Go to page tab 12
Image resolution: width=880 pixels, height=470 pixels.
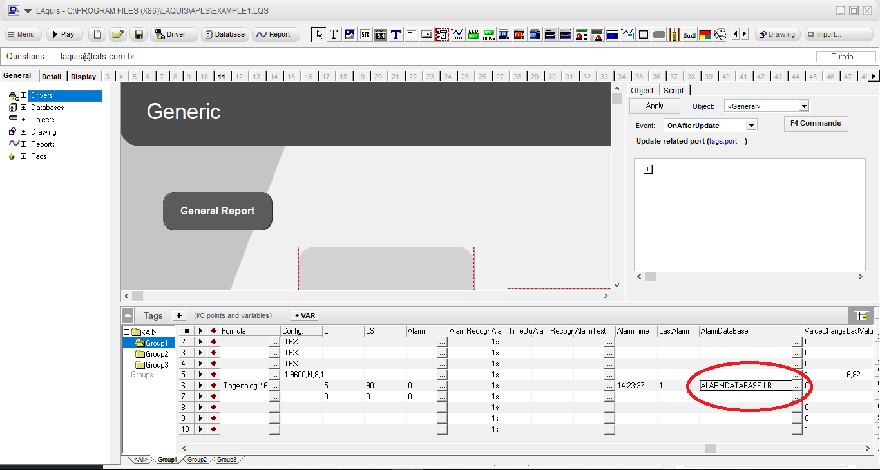pyautogui.click(x=239, y=77)
